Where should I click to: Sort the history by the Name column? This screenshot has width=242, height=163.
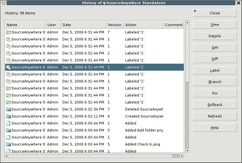point(25,25)
